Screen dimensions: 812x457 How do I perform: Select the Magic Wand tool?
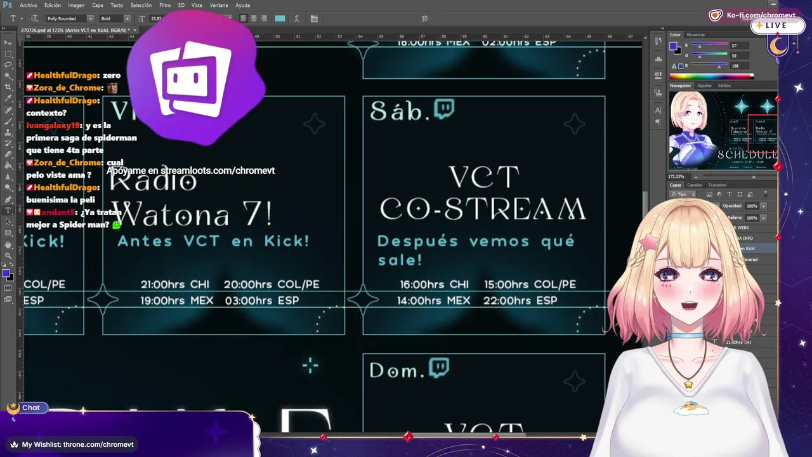click(x=8, y=76)
